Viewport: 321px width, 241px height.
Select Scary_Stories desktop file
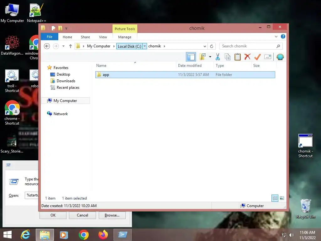(x=12, y=144)
